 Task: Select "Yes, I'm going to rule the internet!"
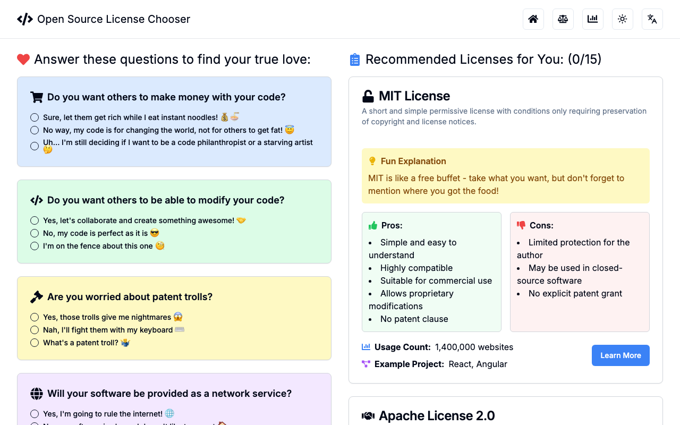point(35,414)
